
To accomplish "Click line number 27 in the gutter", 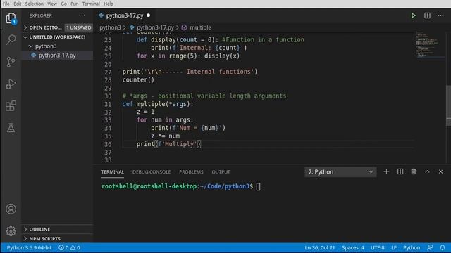I will (108, 72).
